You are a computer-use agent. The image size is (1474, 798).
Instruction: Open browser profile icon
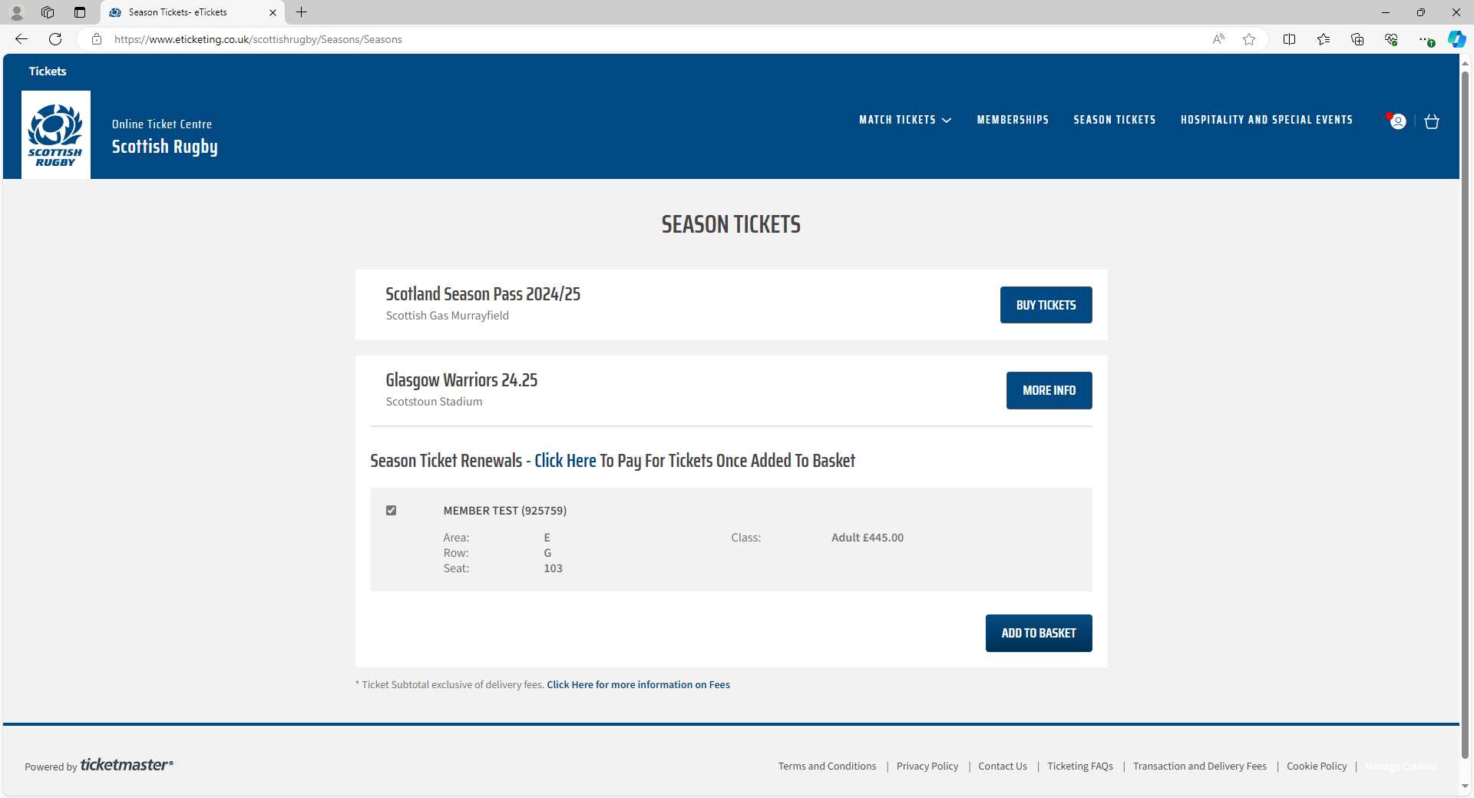pos(16,12)
